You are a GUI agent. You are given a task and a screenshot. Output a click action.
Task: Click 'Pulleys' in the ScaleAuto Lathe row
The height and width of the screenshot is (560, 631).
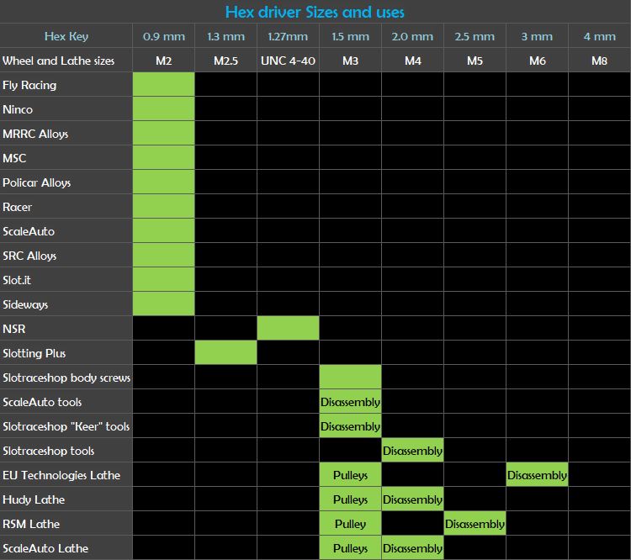pos(350,548)
